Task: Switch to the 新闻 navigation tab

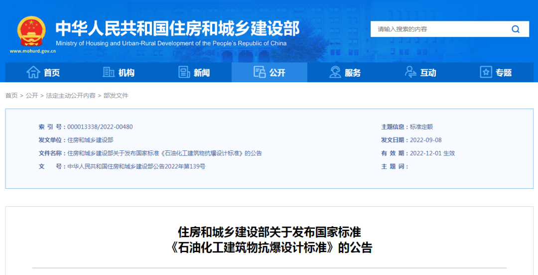Action: tap(202, 73)
